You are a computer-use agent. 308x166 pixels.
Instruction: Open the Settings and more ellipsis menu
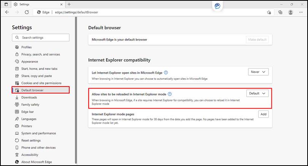coord(301,12)
